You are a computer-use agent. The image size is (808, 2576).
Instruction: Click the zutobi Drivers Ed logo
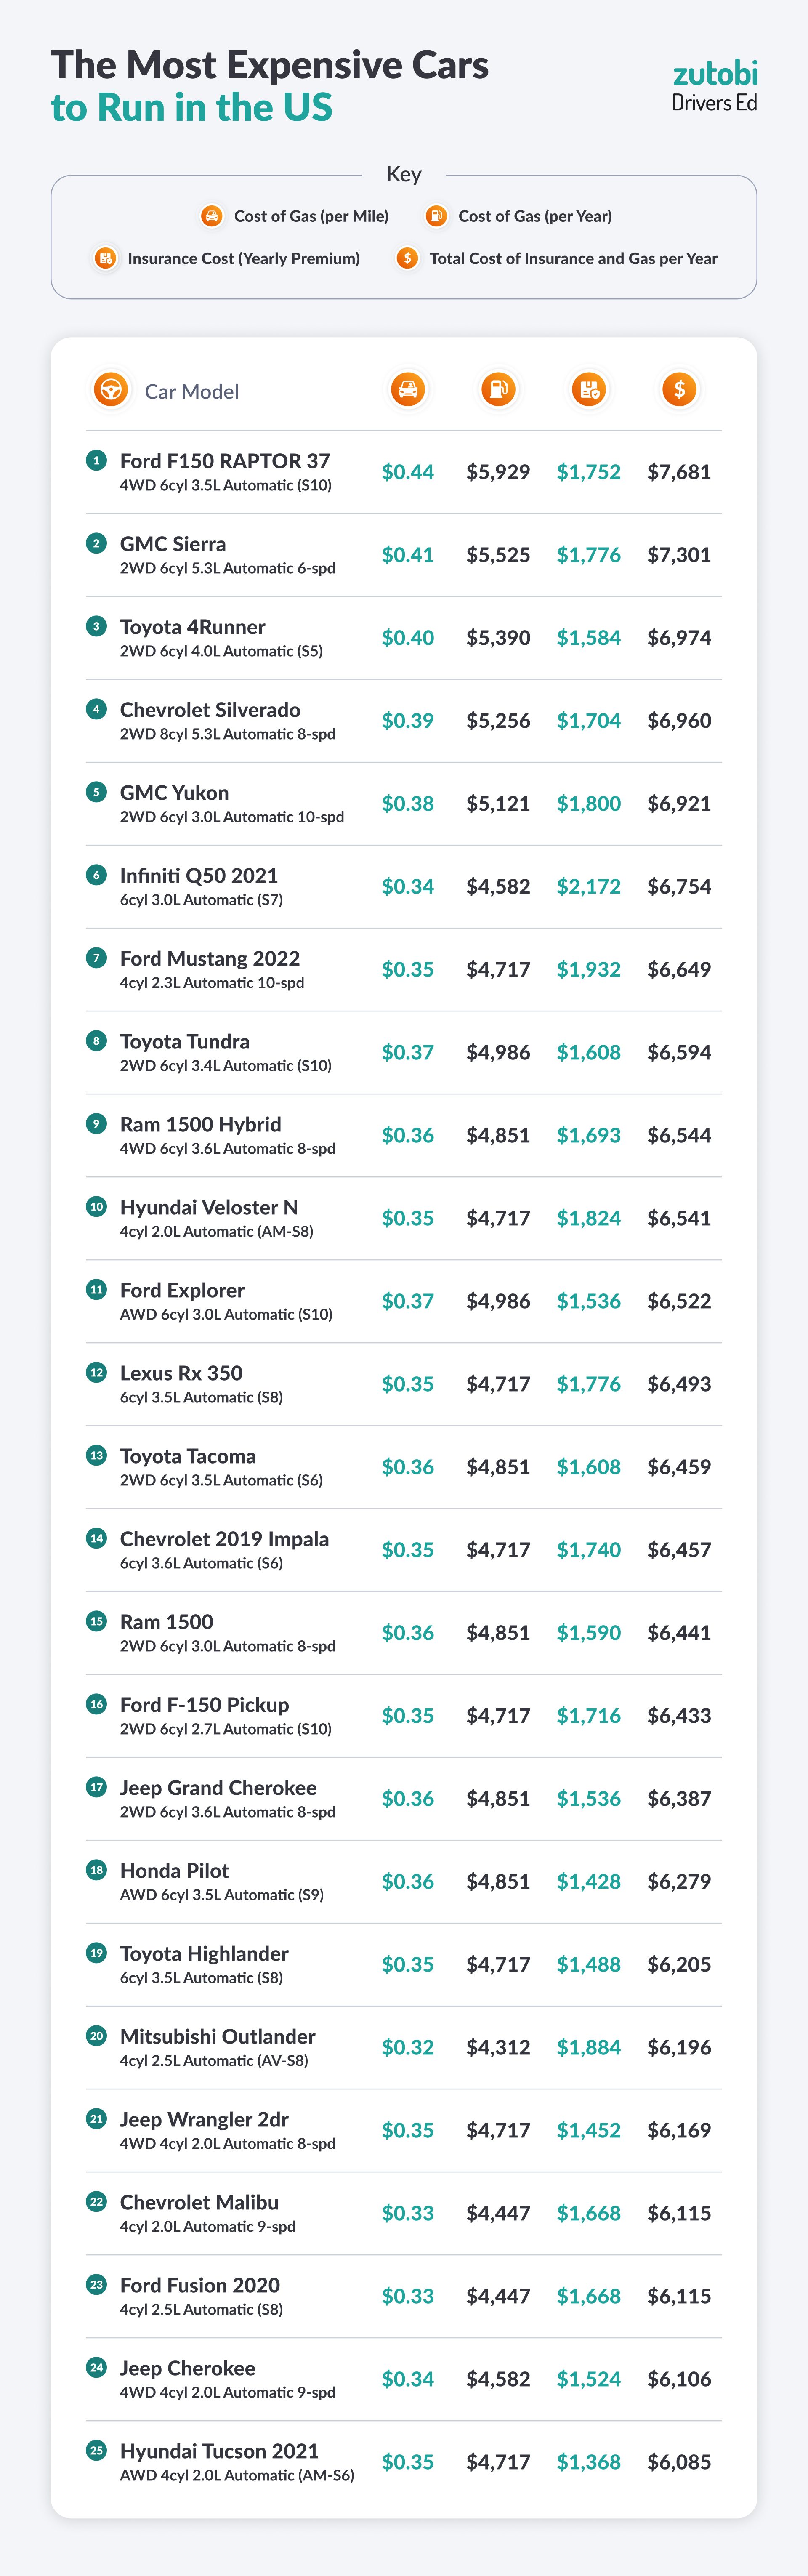tap(714, 86)
